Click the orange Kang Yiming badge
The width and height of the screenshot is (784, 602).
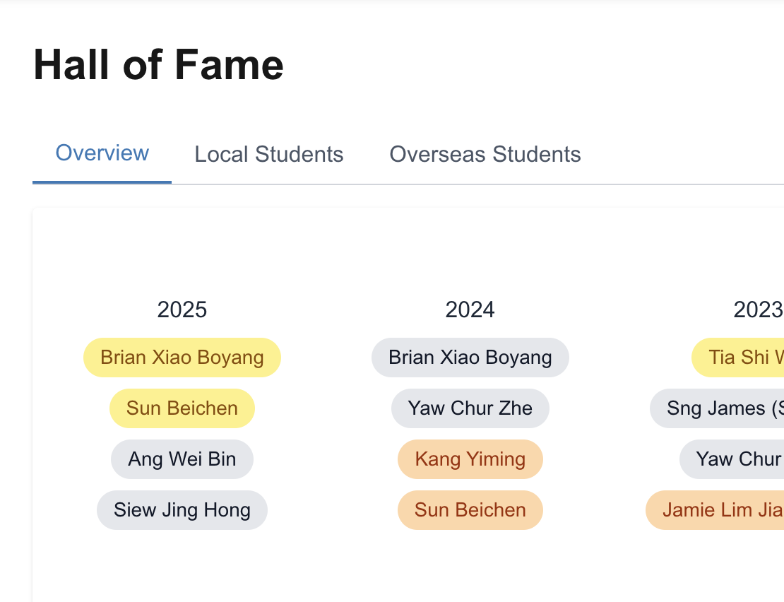470,459
